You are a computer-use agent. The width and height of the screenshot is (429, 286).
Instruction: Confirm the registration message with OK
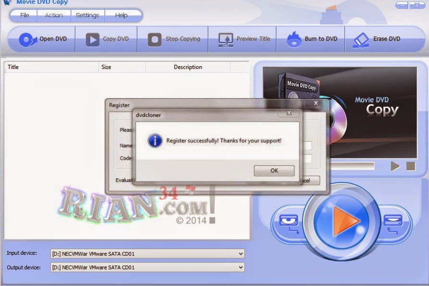274,171
